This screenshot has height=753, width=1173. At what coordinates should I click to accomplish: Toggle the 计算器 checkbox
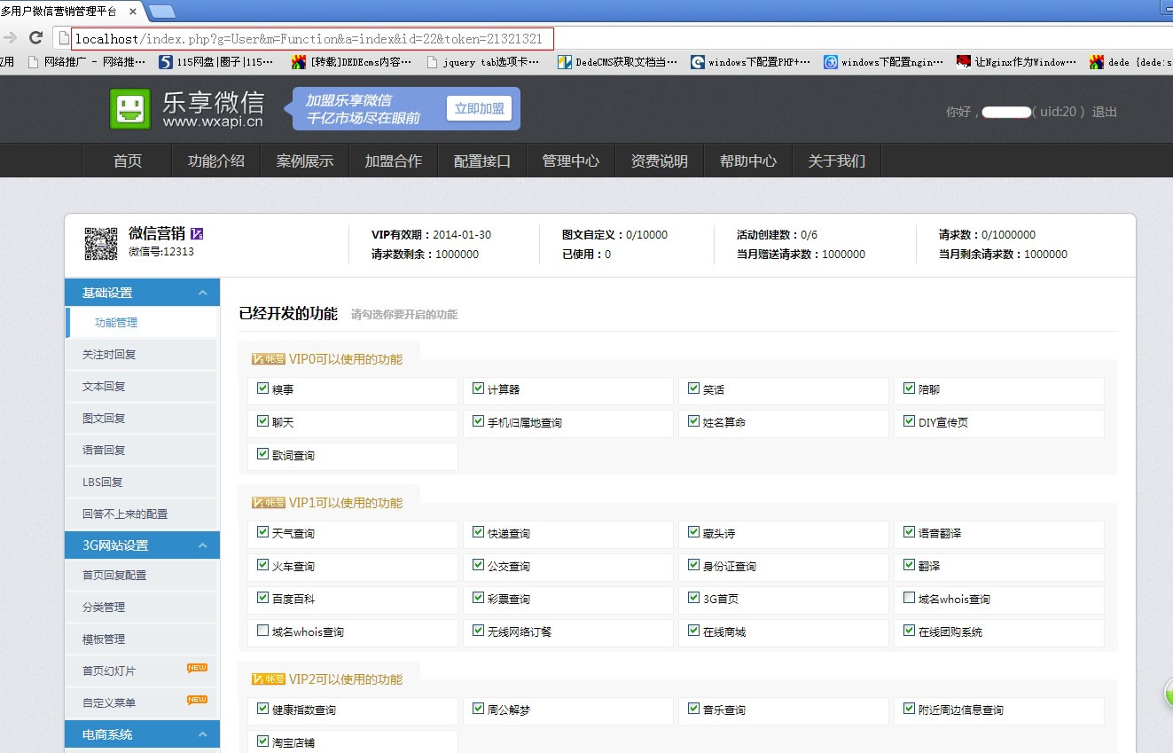coord(479,388)
